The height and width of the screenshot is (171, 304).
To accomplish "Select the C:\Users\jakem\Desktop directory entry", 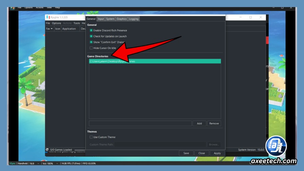I will tap(155, 61).
